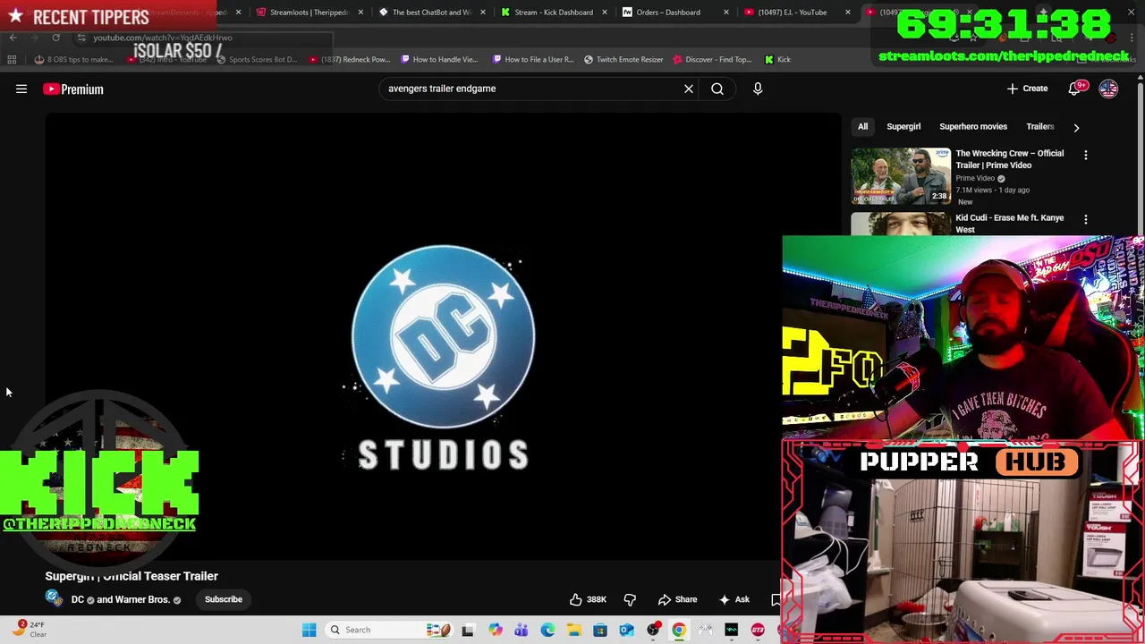Image resolution: width=1145 pixels, height=644 pixels.
Task: Open the account avatar menu
Action: (1108, 89)
